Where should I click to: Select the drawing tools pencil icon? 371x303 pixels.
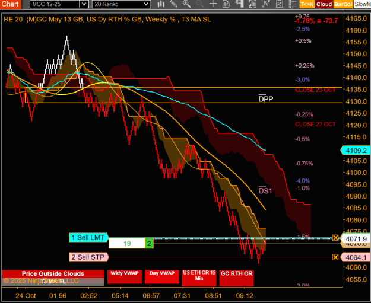pyautogui.click(x=174, y=4)
